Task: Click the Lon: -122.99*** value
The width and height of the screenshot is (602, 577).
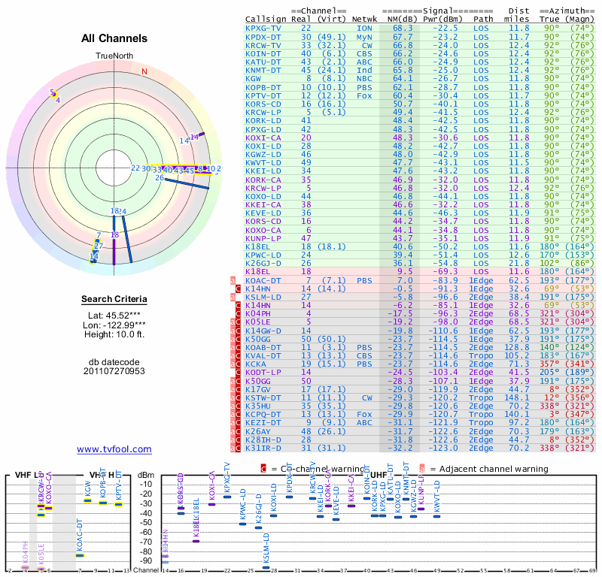Action: click(x=114, y=325)
